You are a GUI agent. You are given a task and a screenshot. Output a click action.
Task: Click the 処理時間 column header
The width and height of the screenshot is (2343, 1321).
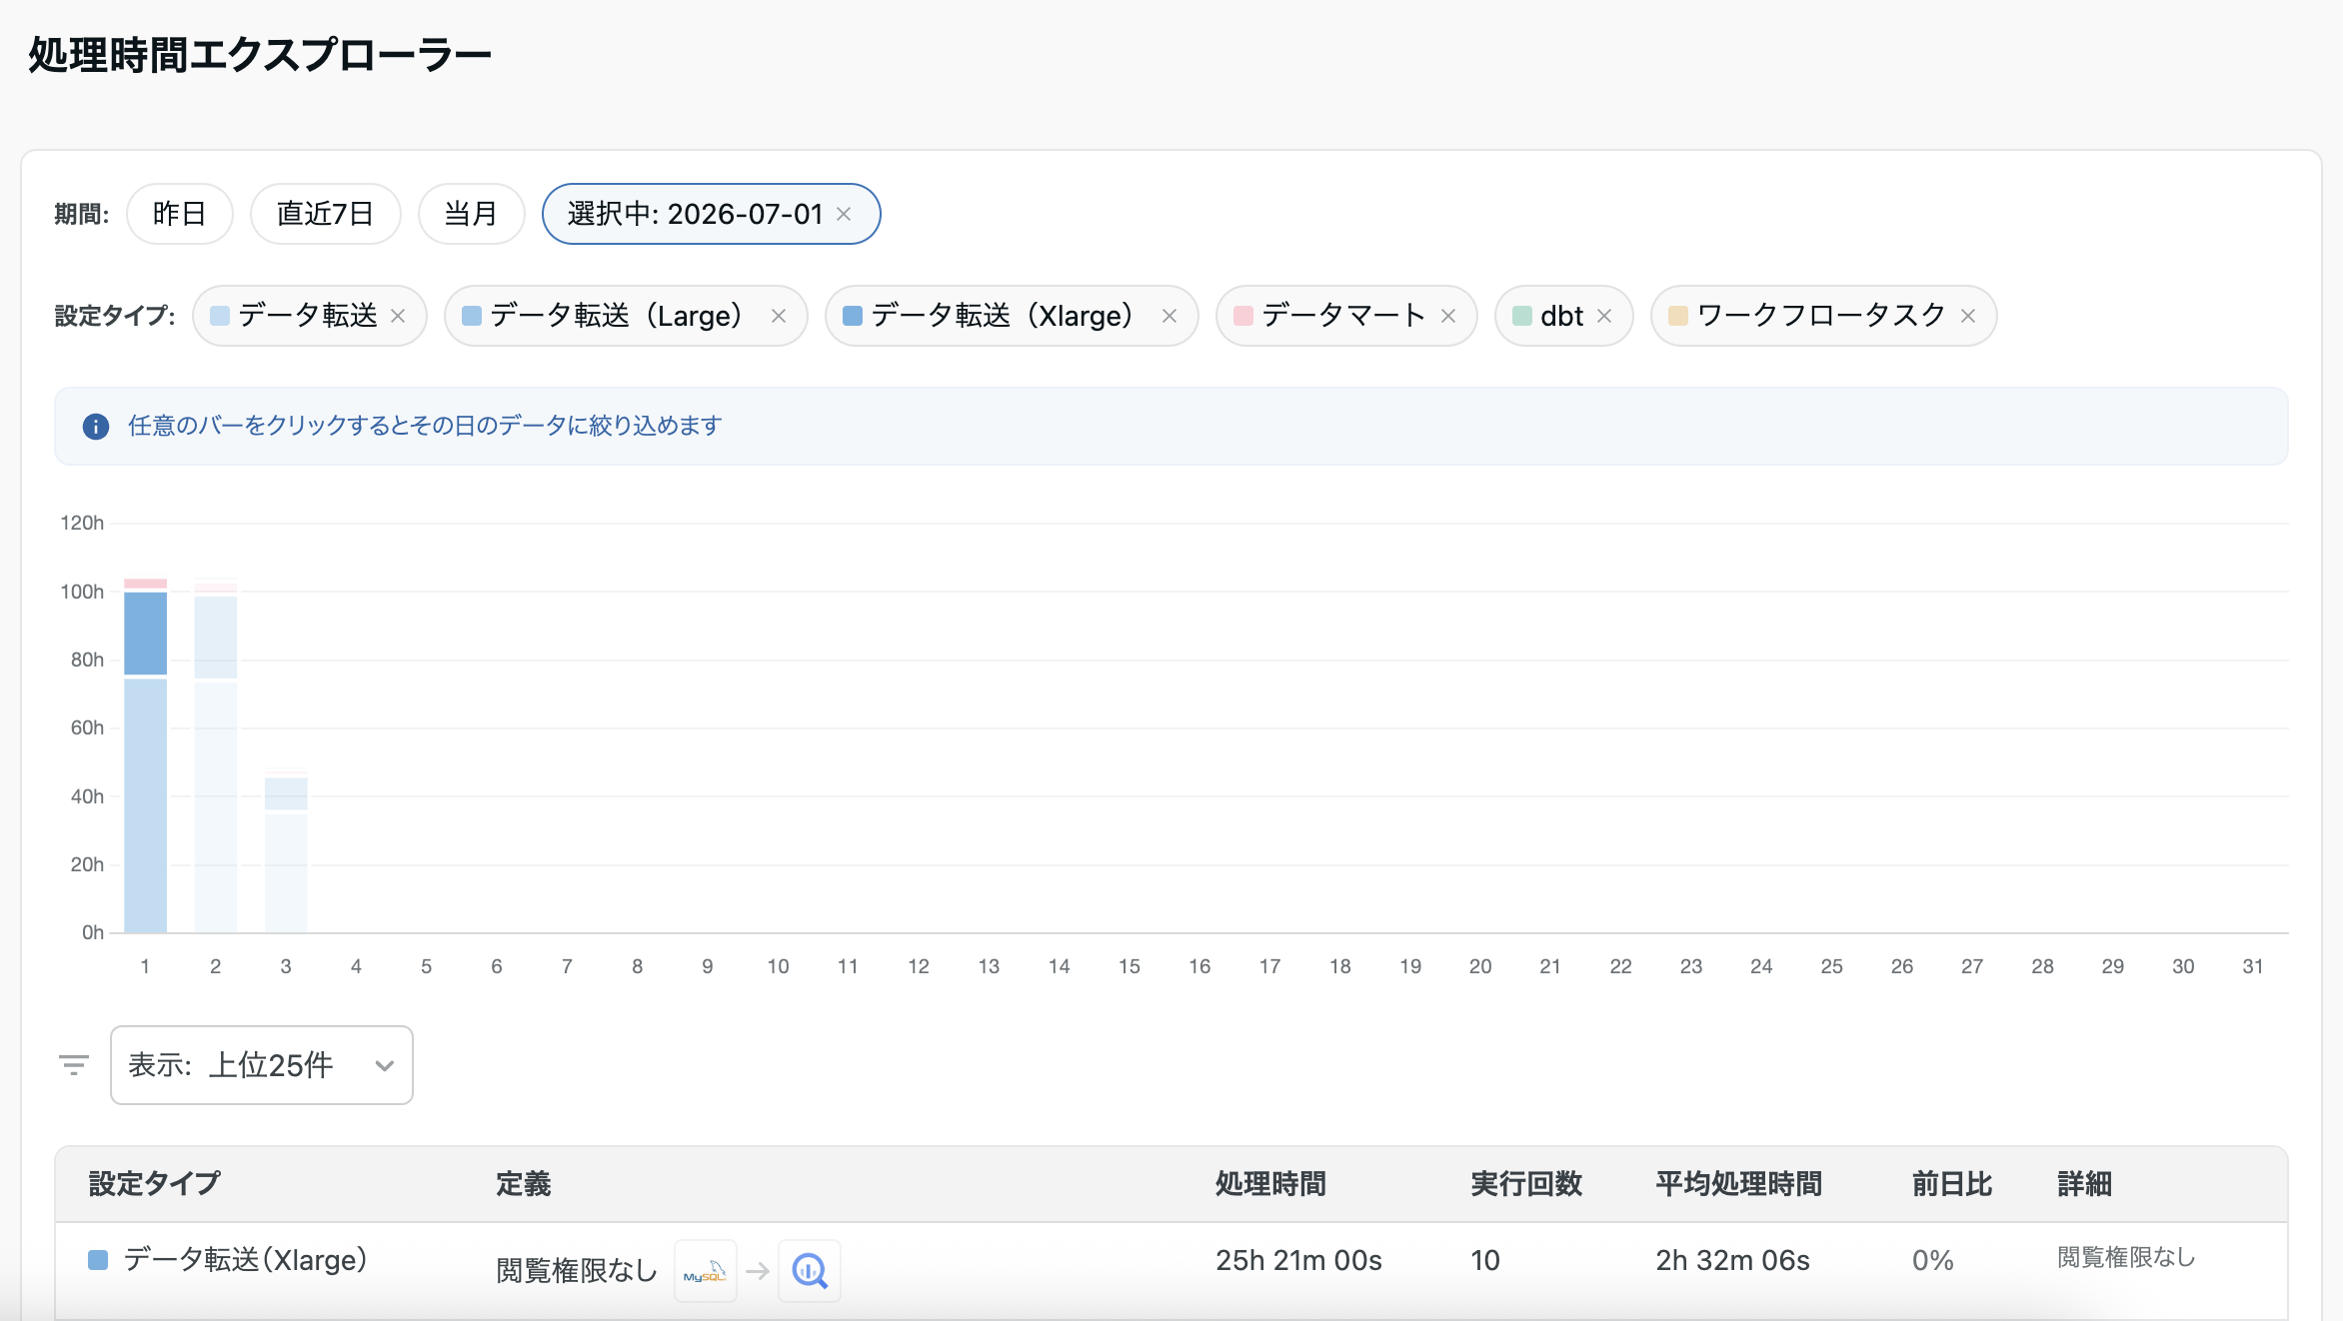(x=1270, y=1184)
